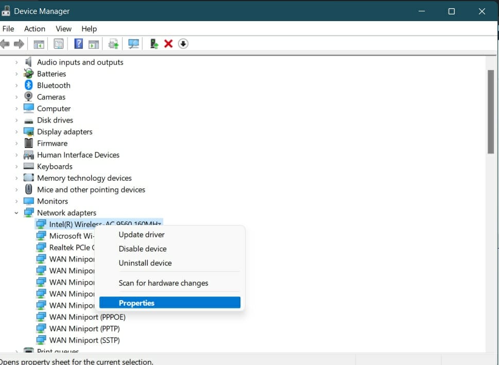Click the Uninstall device red X icon

coord(168,43)
